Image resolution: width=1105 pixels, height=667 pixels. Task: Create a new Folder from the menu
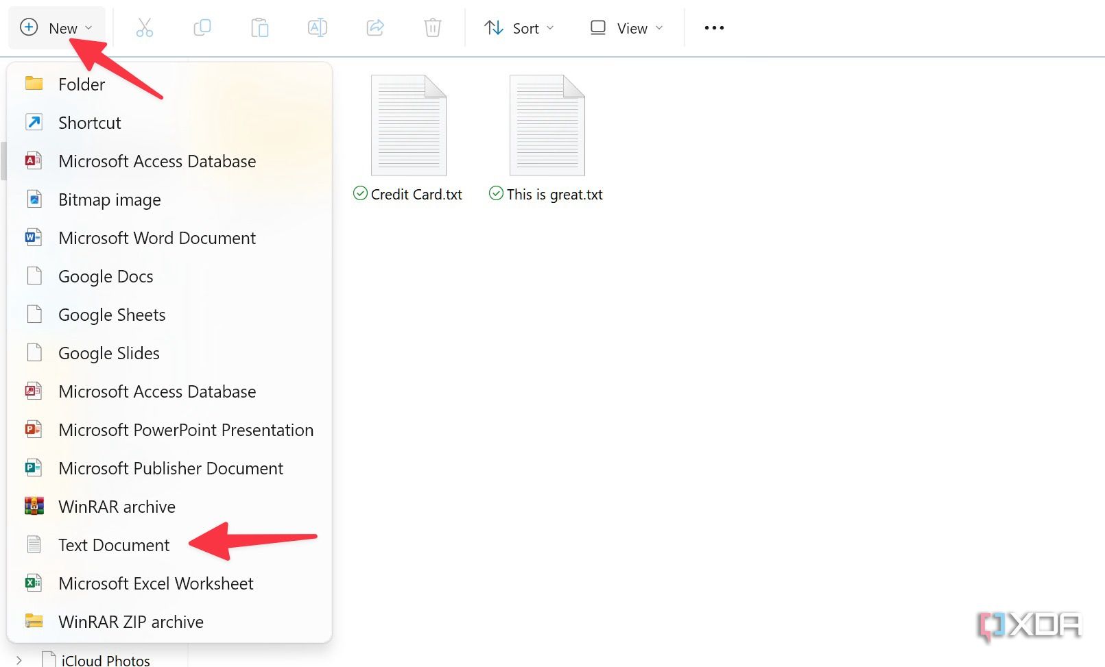82,84
